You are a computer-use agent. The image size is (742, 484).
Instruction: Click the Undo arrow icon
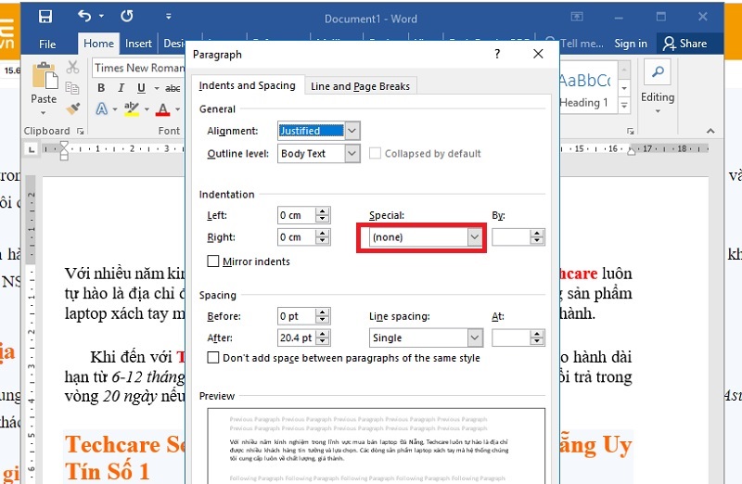(84, 16)
